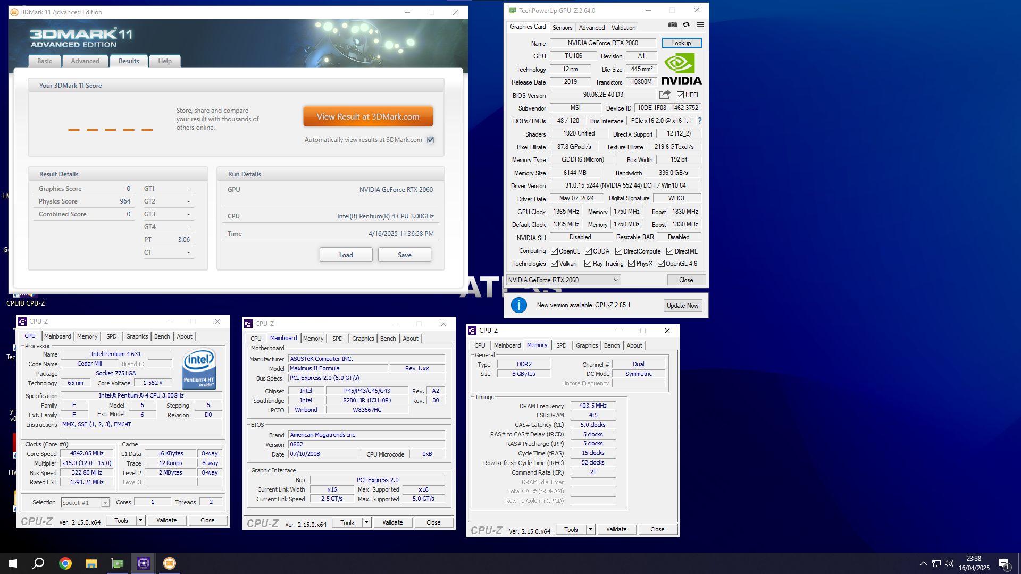Click DRAM Frequency value 403.5 MHz
Screen dimensions: 1021x574
[593, 406]
